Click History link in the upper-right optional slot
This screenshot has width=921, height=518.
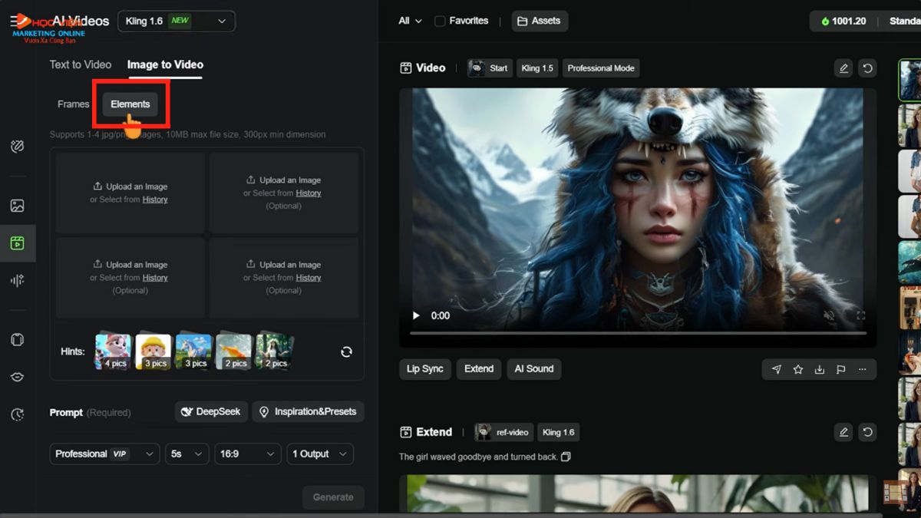click(309, 193)
